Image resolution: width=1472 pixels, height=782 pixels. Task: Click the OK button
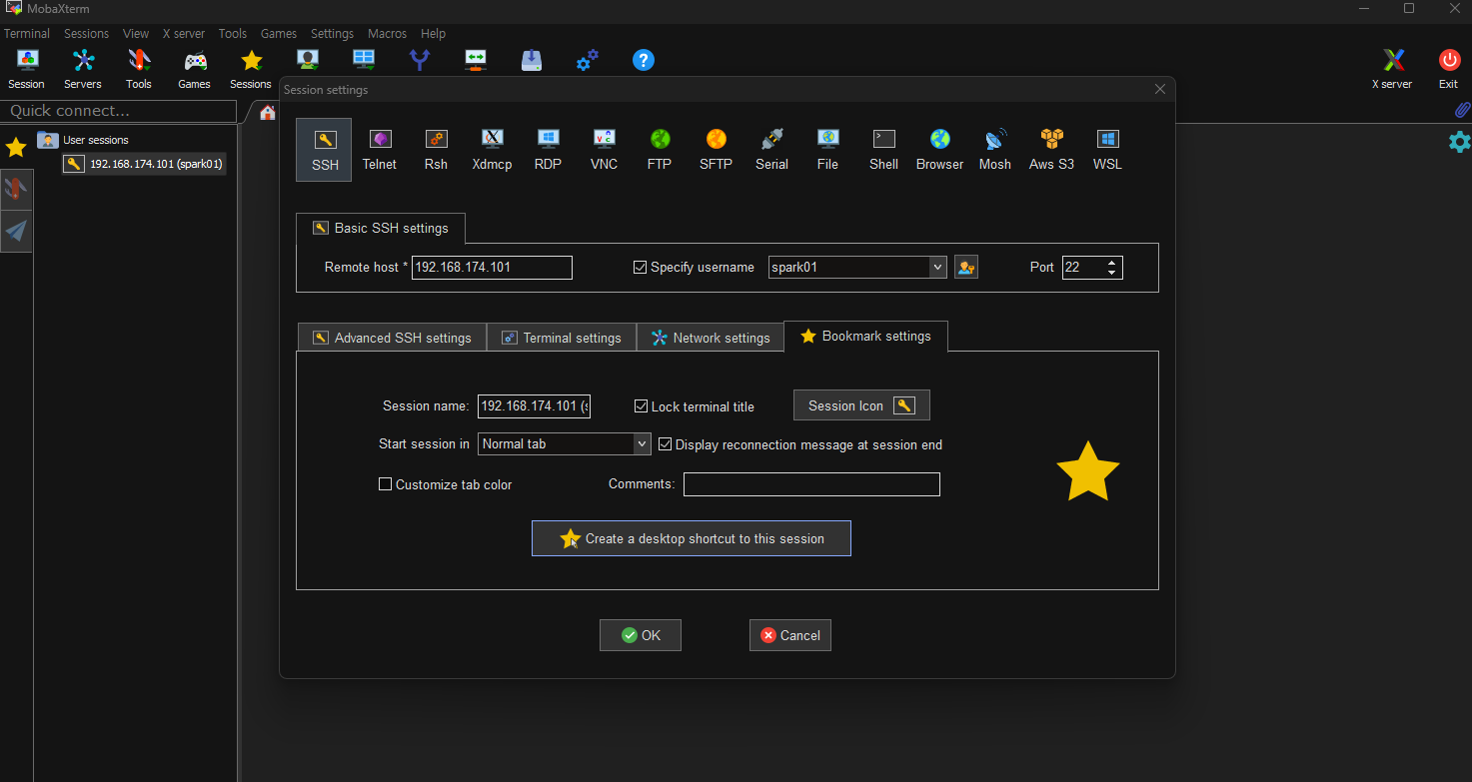click(641, 635)
